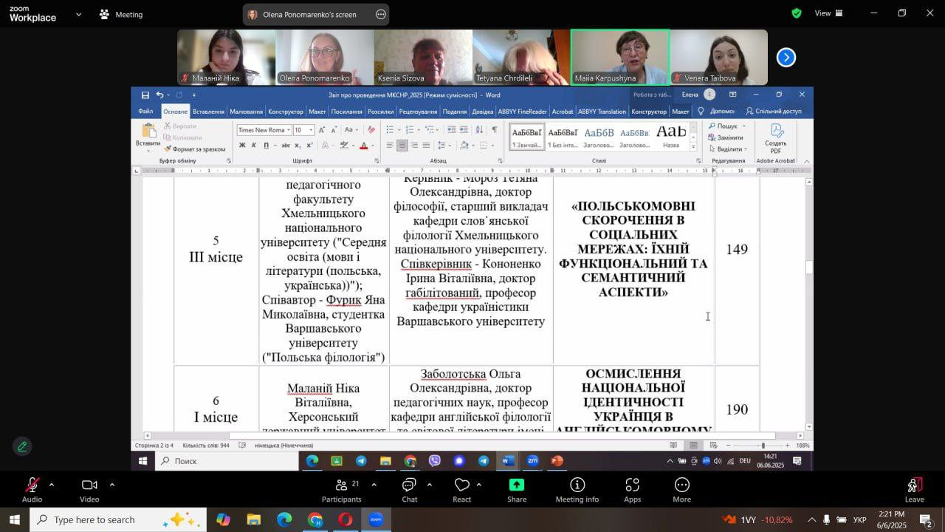The image size is (945, 532).
Task: Justify the paragraph text
Action: click(426, 146)
